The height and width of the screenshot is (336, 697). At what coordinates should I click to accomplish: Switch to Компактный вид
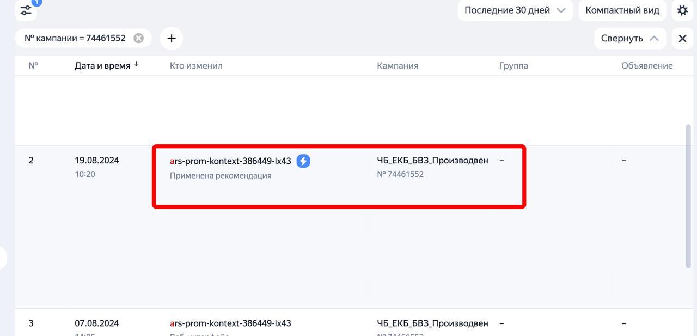[x=622, y=10]
